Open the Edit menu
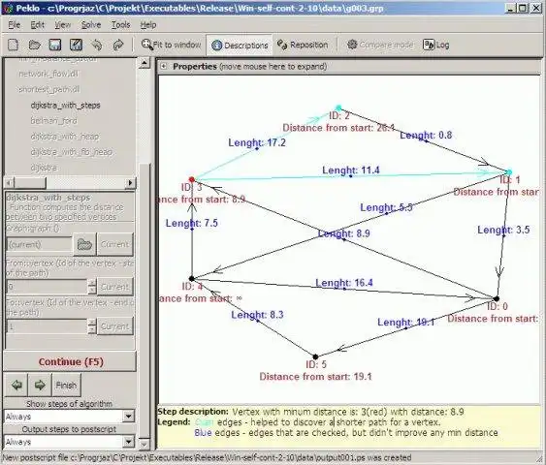 37,25
